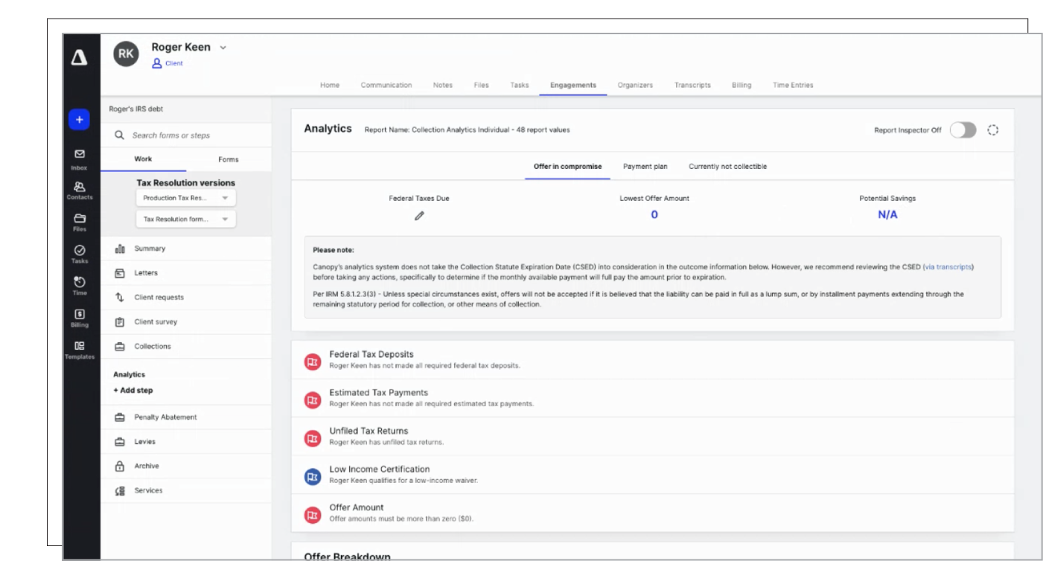Click the Client survey clipboard icon
Viewport: 1043px width, 561px height.
119,322
